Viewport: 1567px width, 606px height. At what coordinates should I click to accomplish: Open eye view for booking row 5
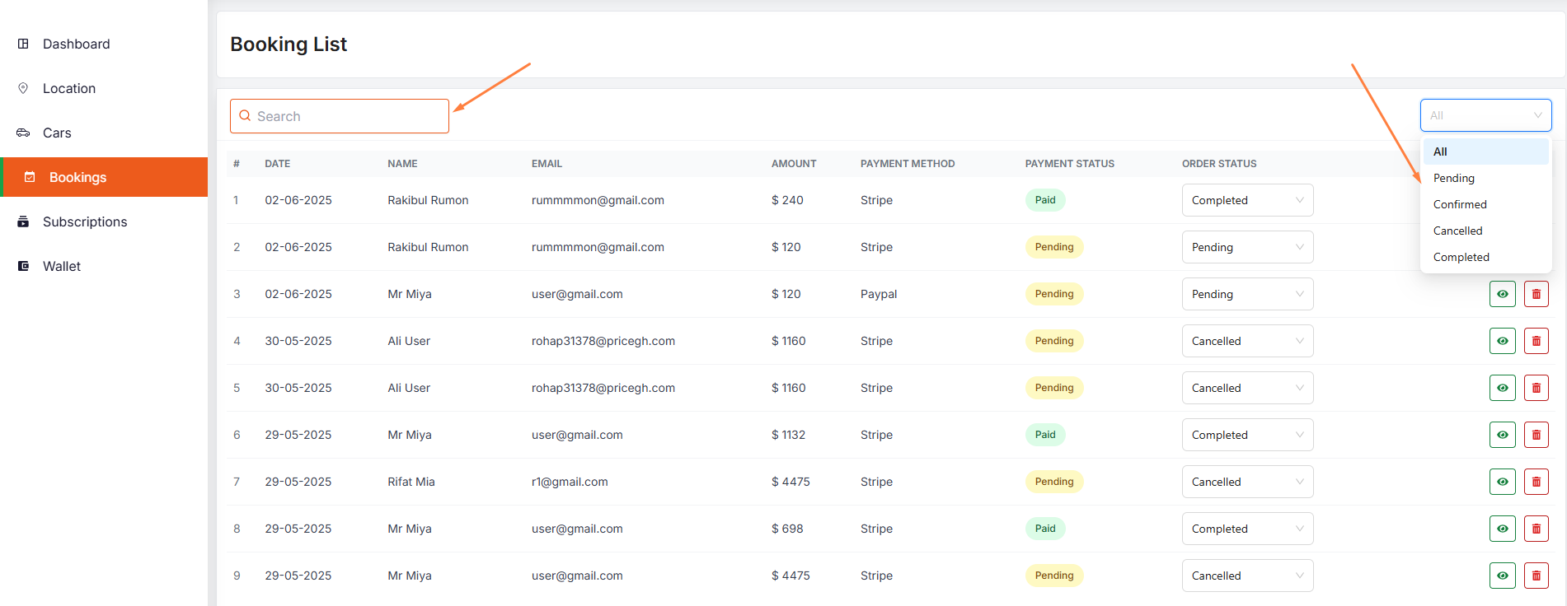click(x=1502, y=388)
